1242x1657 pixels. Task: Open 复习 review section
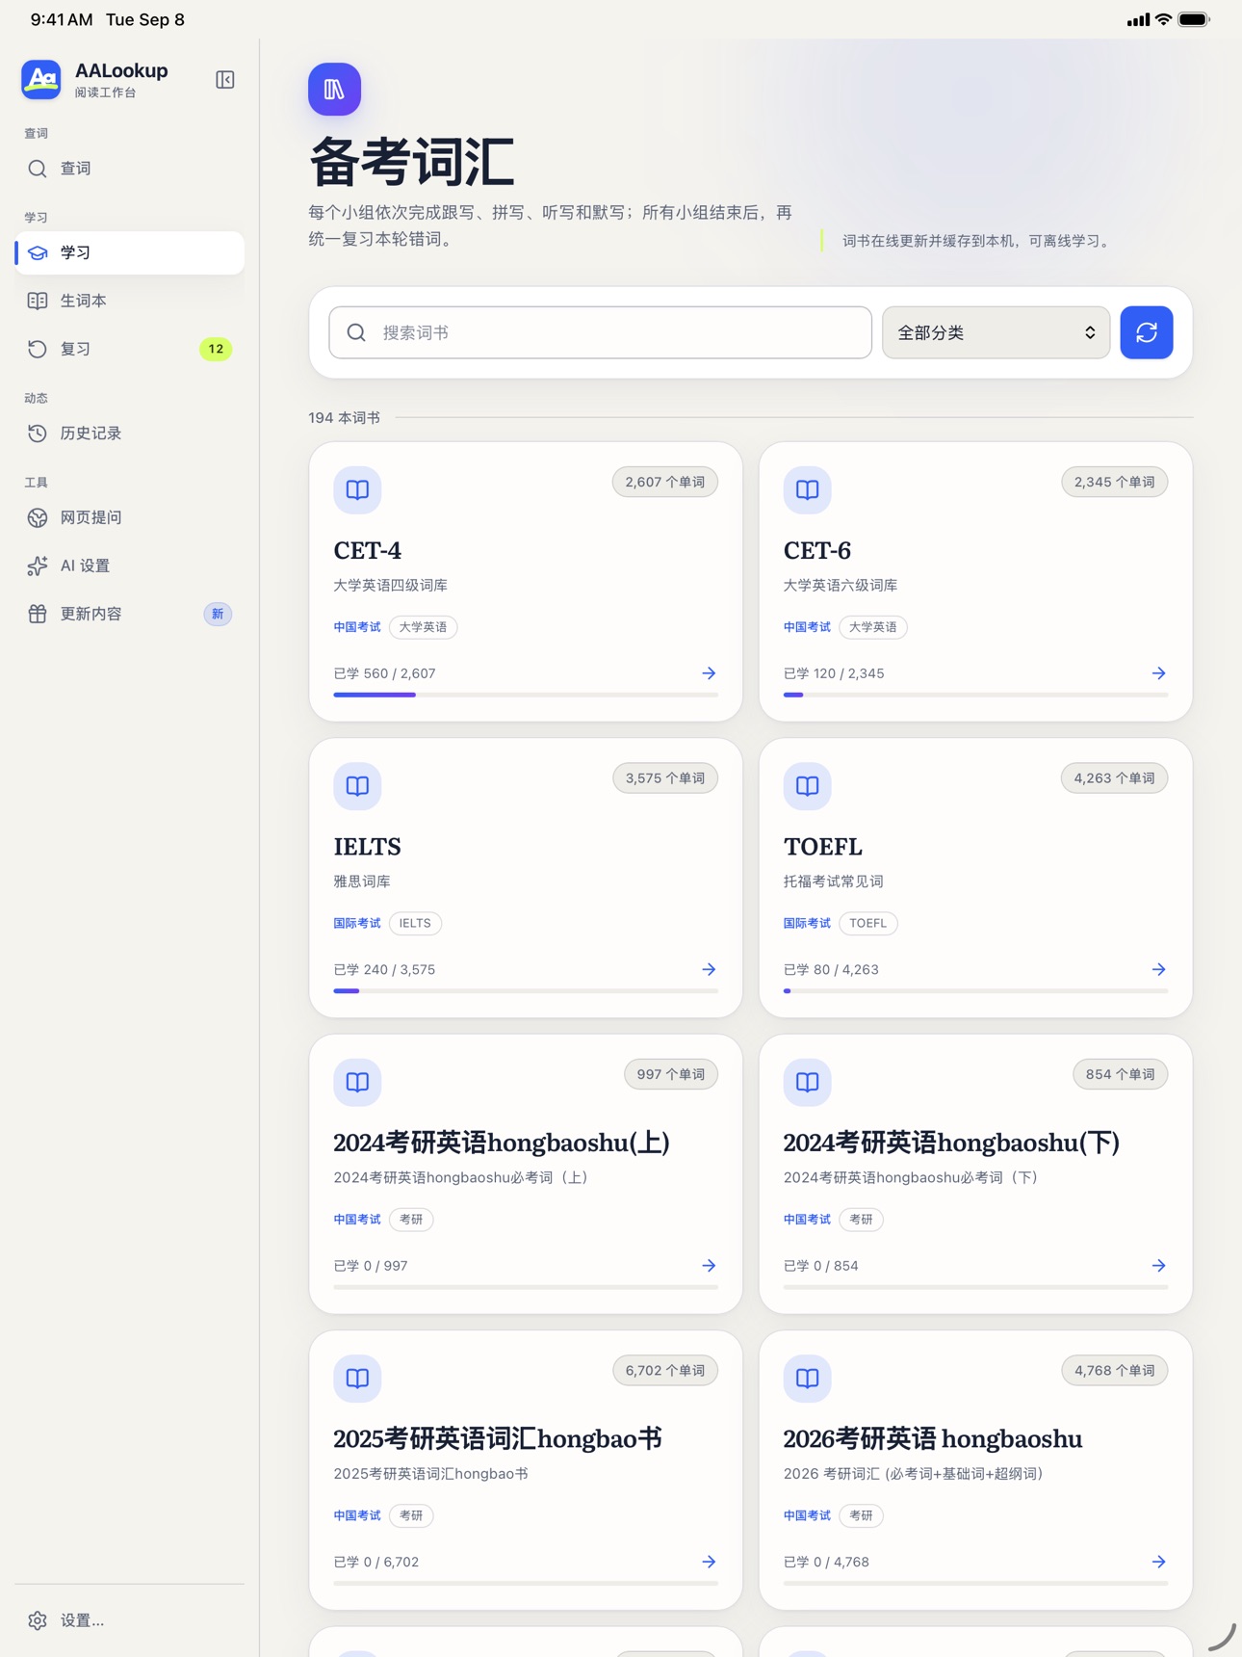point(130,349)
